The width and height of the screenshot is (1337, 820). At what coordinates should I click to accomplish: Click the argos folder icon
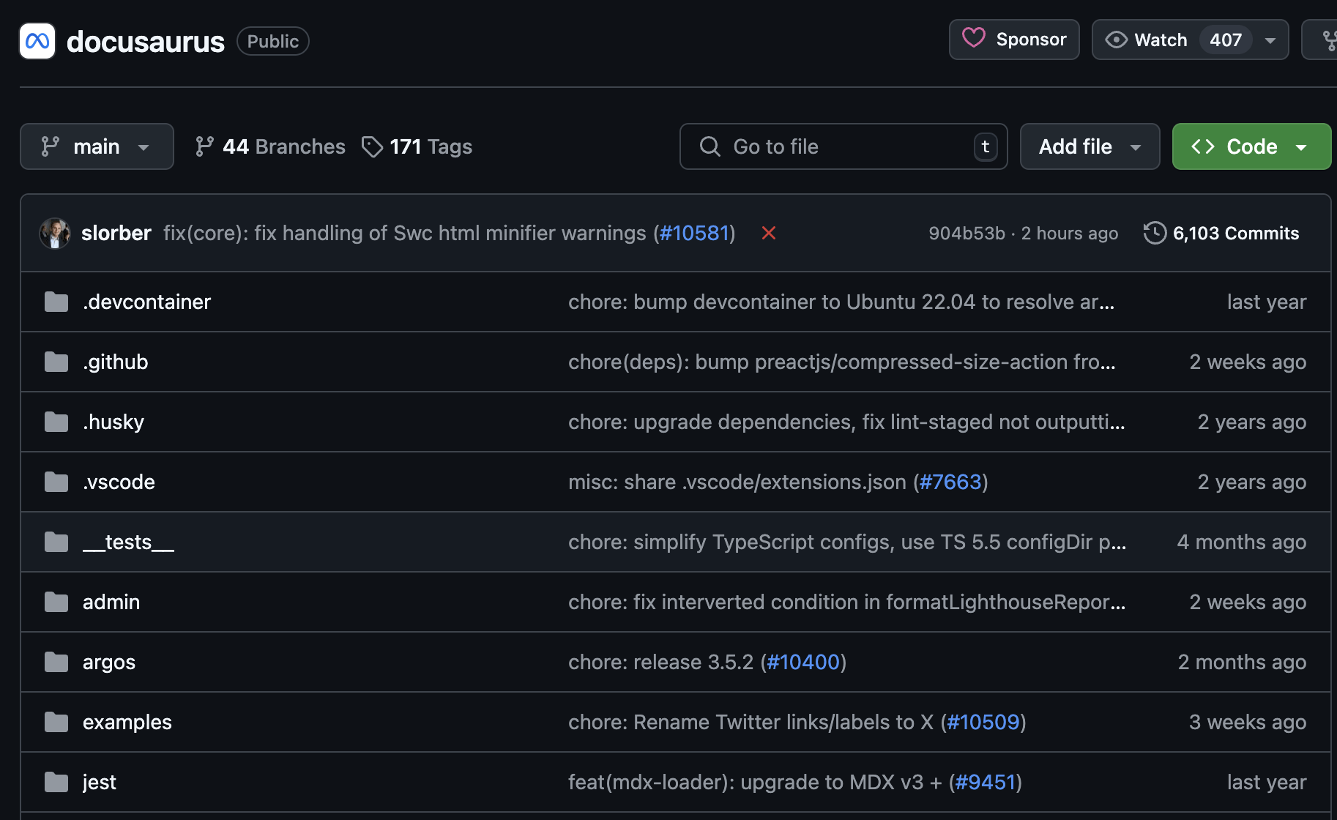click(56, 662)
